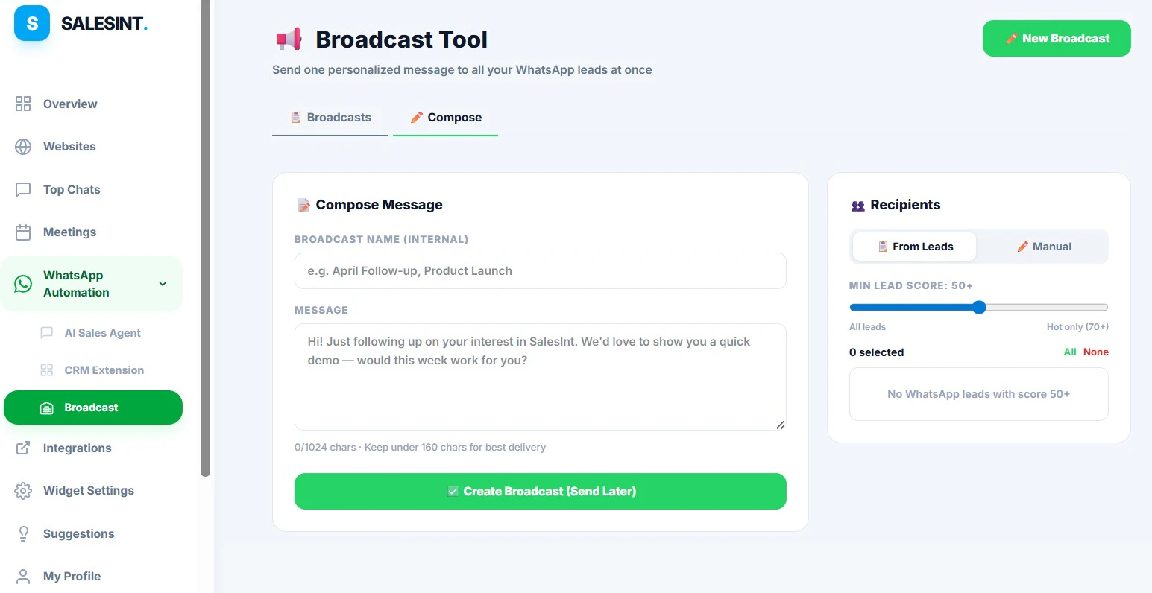Click the min lead score slider handle

pos(979,307)
